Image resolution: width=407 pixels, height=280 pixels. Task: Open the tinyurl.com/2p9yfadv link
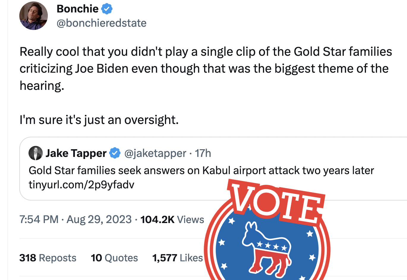click(81, 184)
